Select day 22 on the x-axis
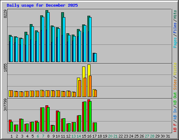 (x=121, y=136)
